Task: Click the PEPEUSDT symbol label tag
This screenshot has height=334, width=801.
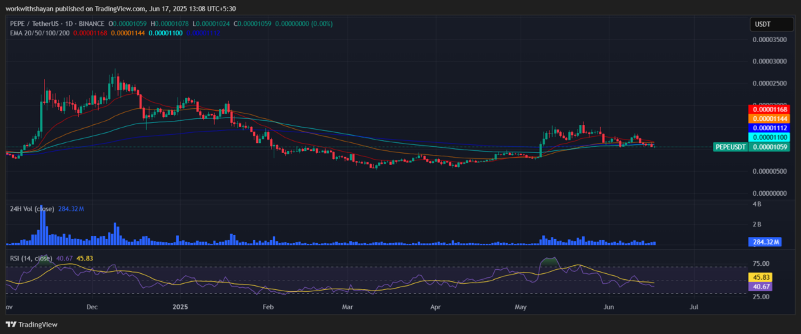Action: [x=730, y=146]
